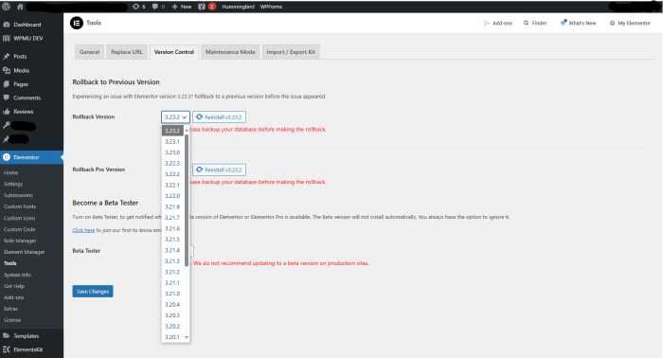Open Element Manager submenu
This screenshot has width=663, height=358.
click(24, 252)
